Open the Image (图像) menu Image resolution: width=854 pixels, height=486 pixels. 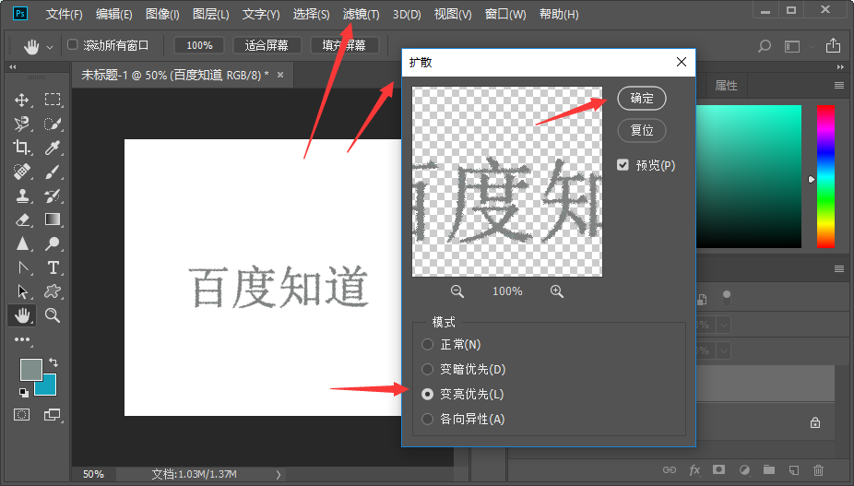162,14
